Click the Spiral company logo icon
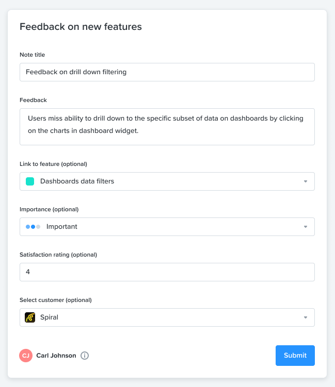Image resolution: width=335 pixels, height=387 pixels. (x=30, y=317)
